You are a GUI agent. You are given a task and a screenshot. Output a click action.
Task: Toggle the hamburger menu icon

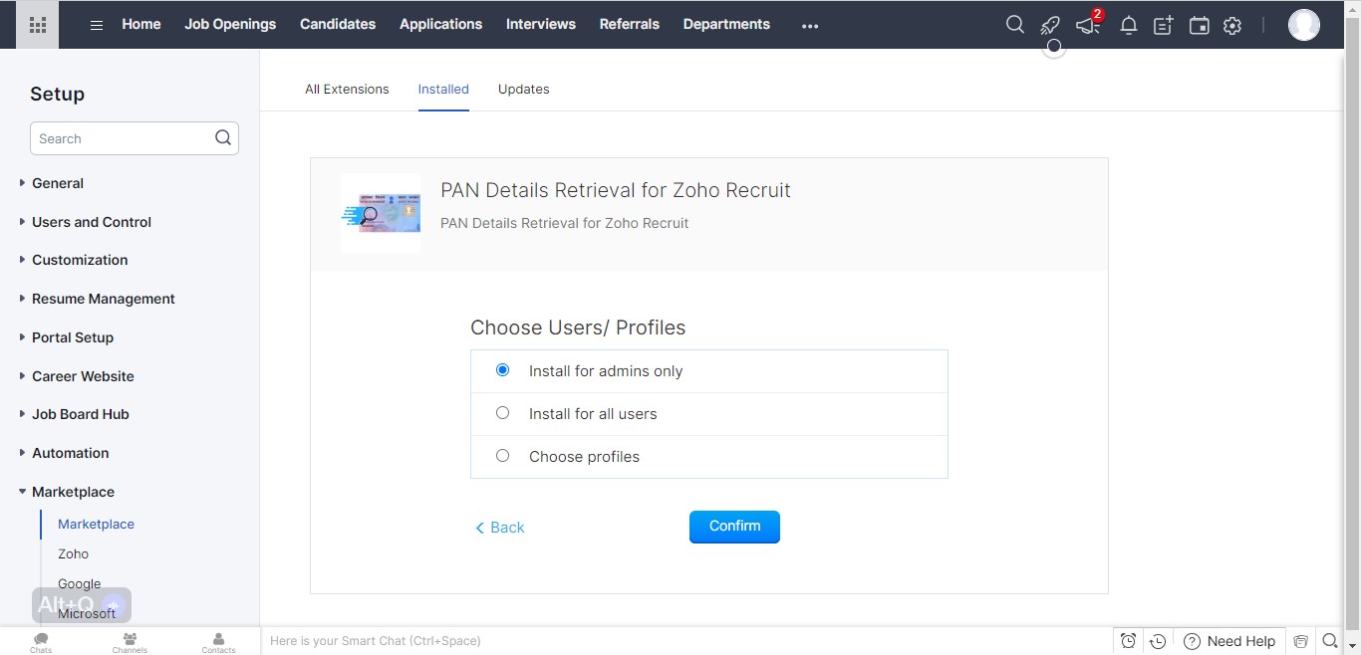97,25
